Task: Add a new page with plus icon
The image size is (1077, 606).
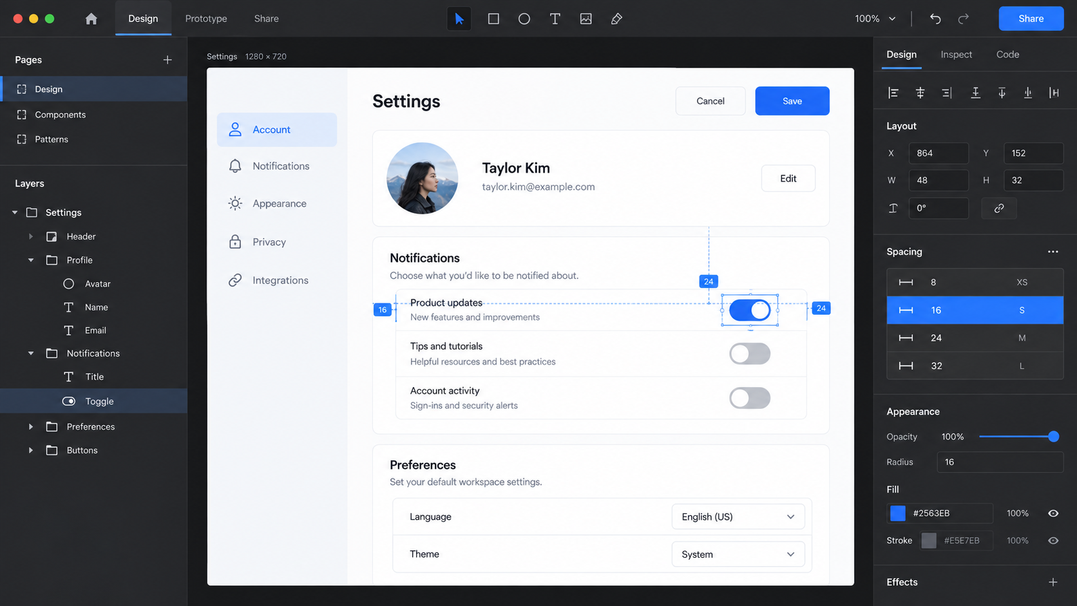Action: (167, 60)
